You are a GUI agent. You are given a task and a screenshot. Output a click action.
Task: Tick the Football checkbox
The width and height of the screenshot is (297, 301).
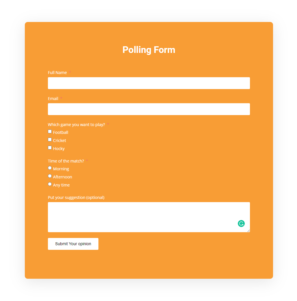point(50,132)
